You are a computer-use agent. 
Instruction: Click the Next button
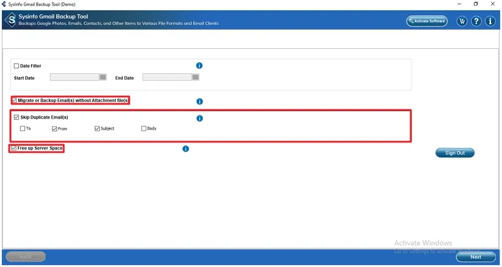476,257
